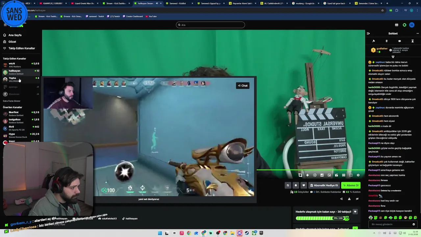Select halilsayan channel in sidebar
Viewport: 421px width, 237px height.
click(21, 72)
